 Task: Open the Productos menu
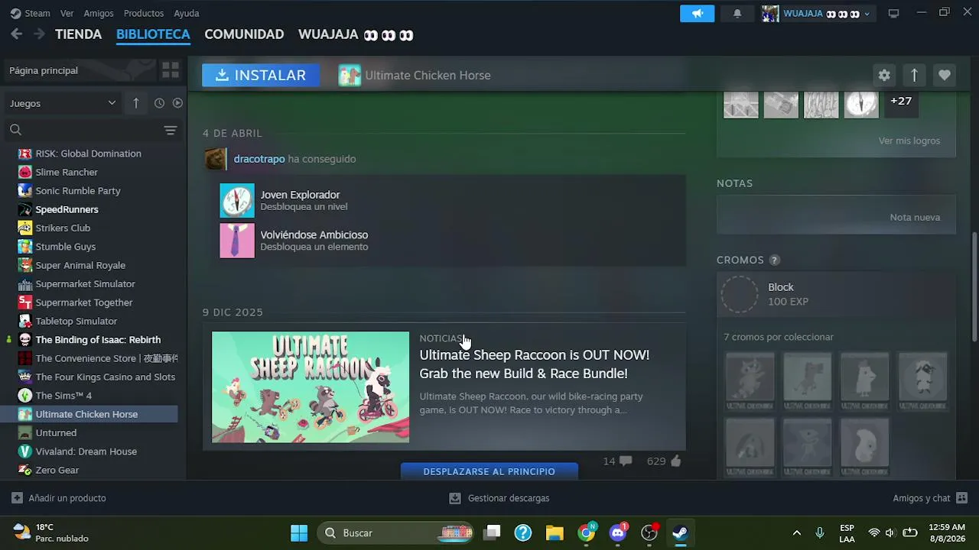tap(144, 13)
